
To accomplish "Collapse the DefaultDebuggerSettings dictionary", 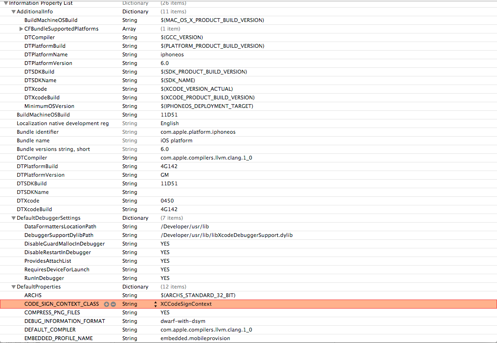I will click(13, 218).
